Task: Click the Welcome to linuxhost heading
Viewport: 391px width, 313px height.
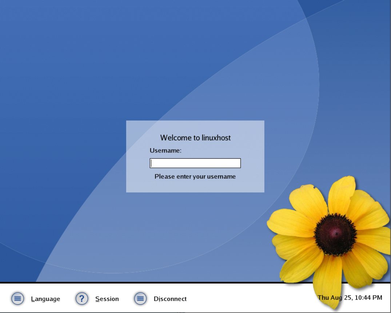Action: (195, 138)
